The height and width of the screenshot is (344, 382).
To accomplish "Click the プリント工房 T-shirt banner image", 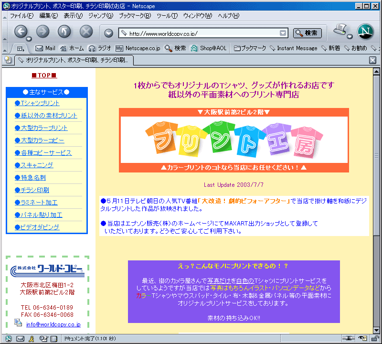I will pos(234,140).
